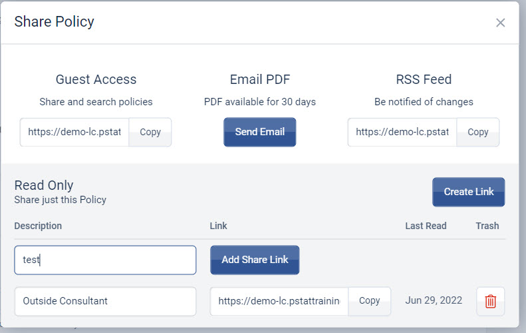Click the Last Read column header
This screenshot has height=333, width=526.
click(426, 226)
